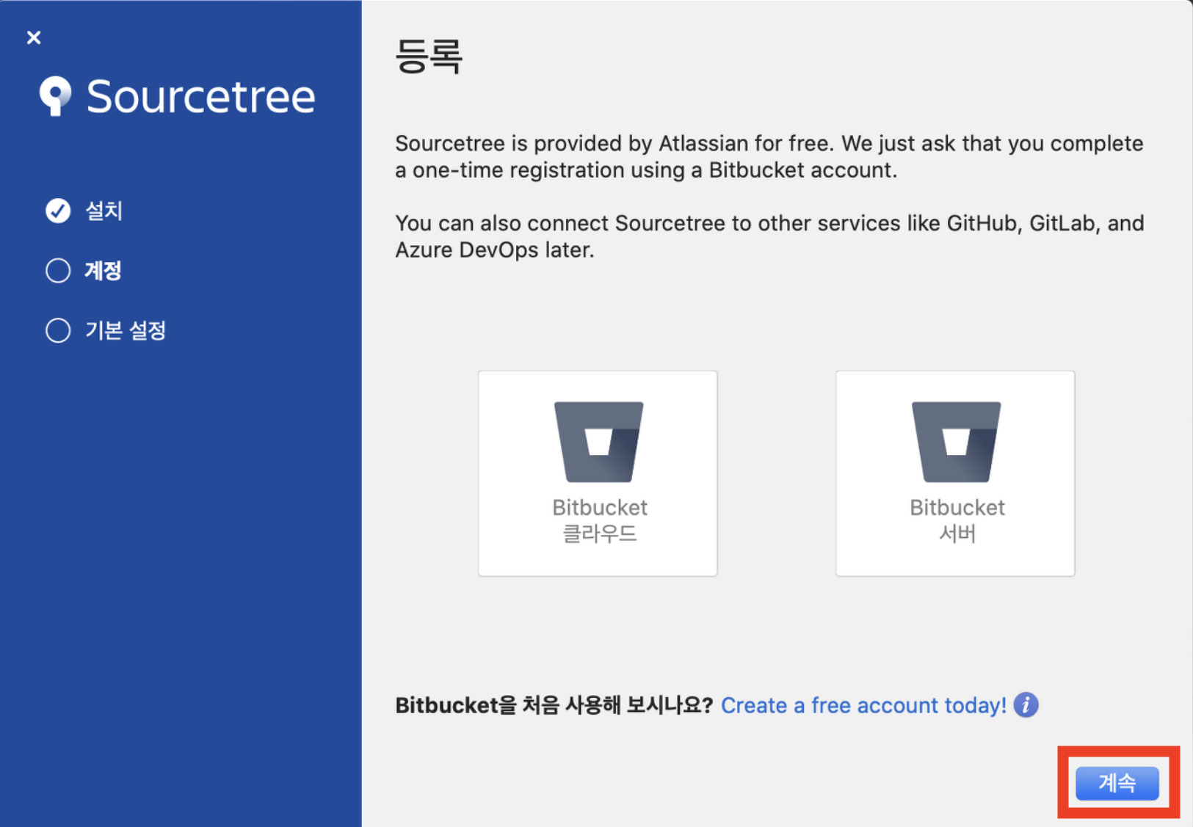The width and height of the screenshot is (1193, 827).
Task: Click the Sourcetree title text
Action: click(200, 96)
